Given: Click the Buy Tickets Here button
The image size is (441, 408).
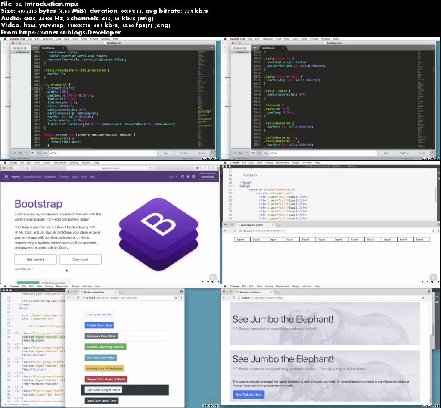Looking at the screenshot, I should coord(248,395).
